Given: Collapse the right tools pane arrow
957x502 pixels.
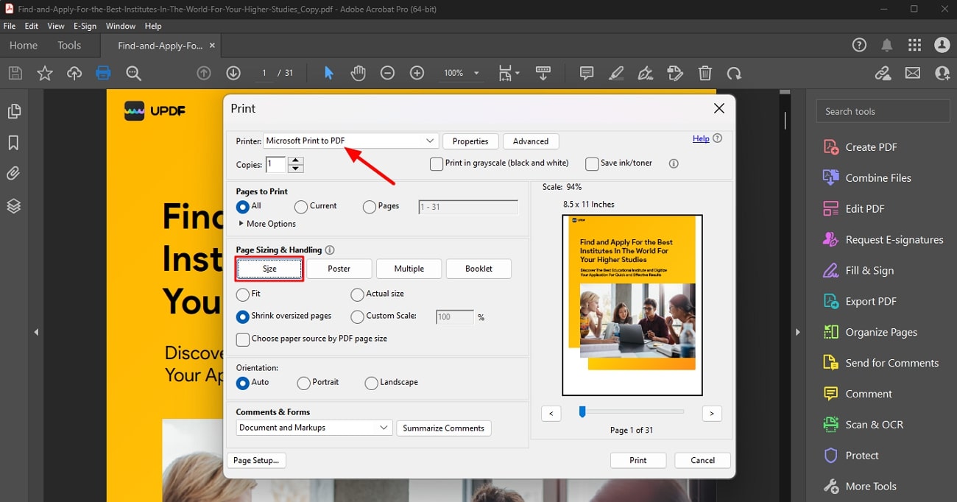Looking at the screenshot, I should (x=797, y=332).
